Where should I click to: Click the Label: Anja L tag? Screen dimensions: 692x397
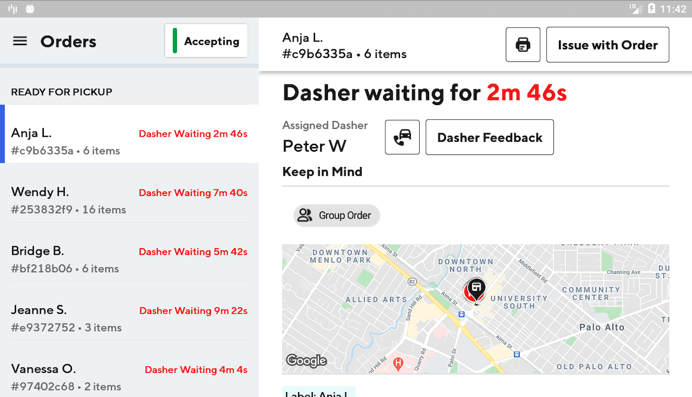click(318, 394)
